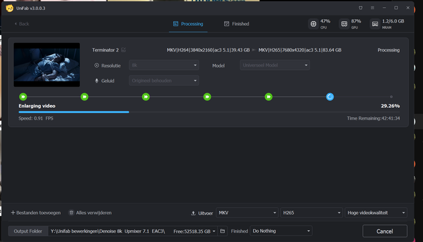Browse using the folder icon

point(222,231)
